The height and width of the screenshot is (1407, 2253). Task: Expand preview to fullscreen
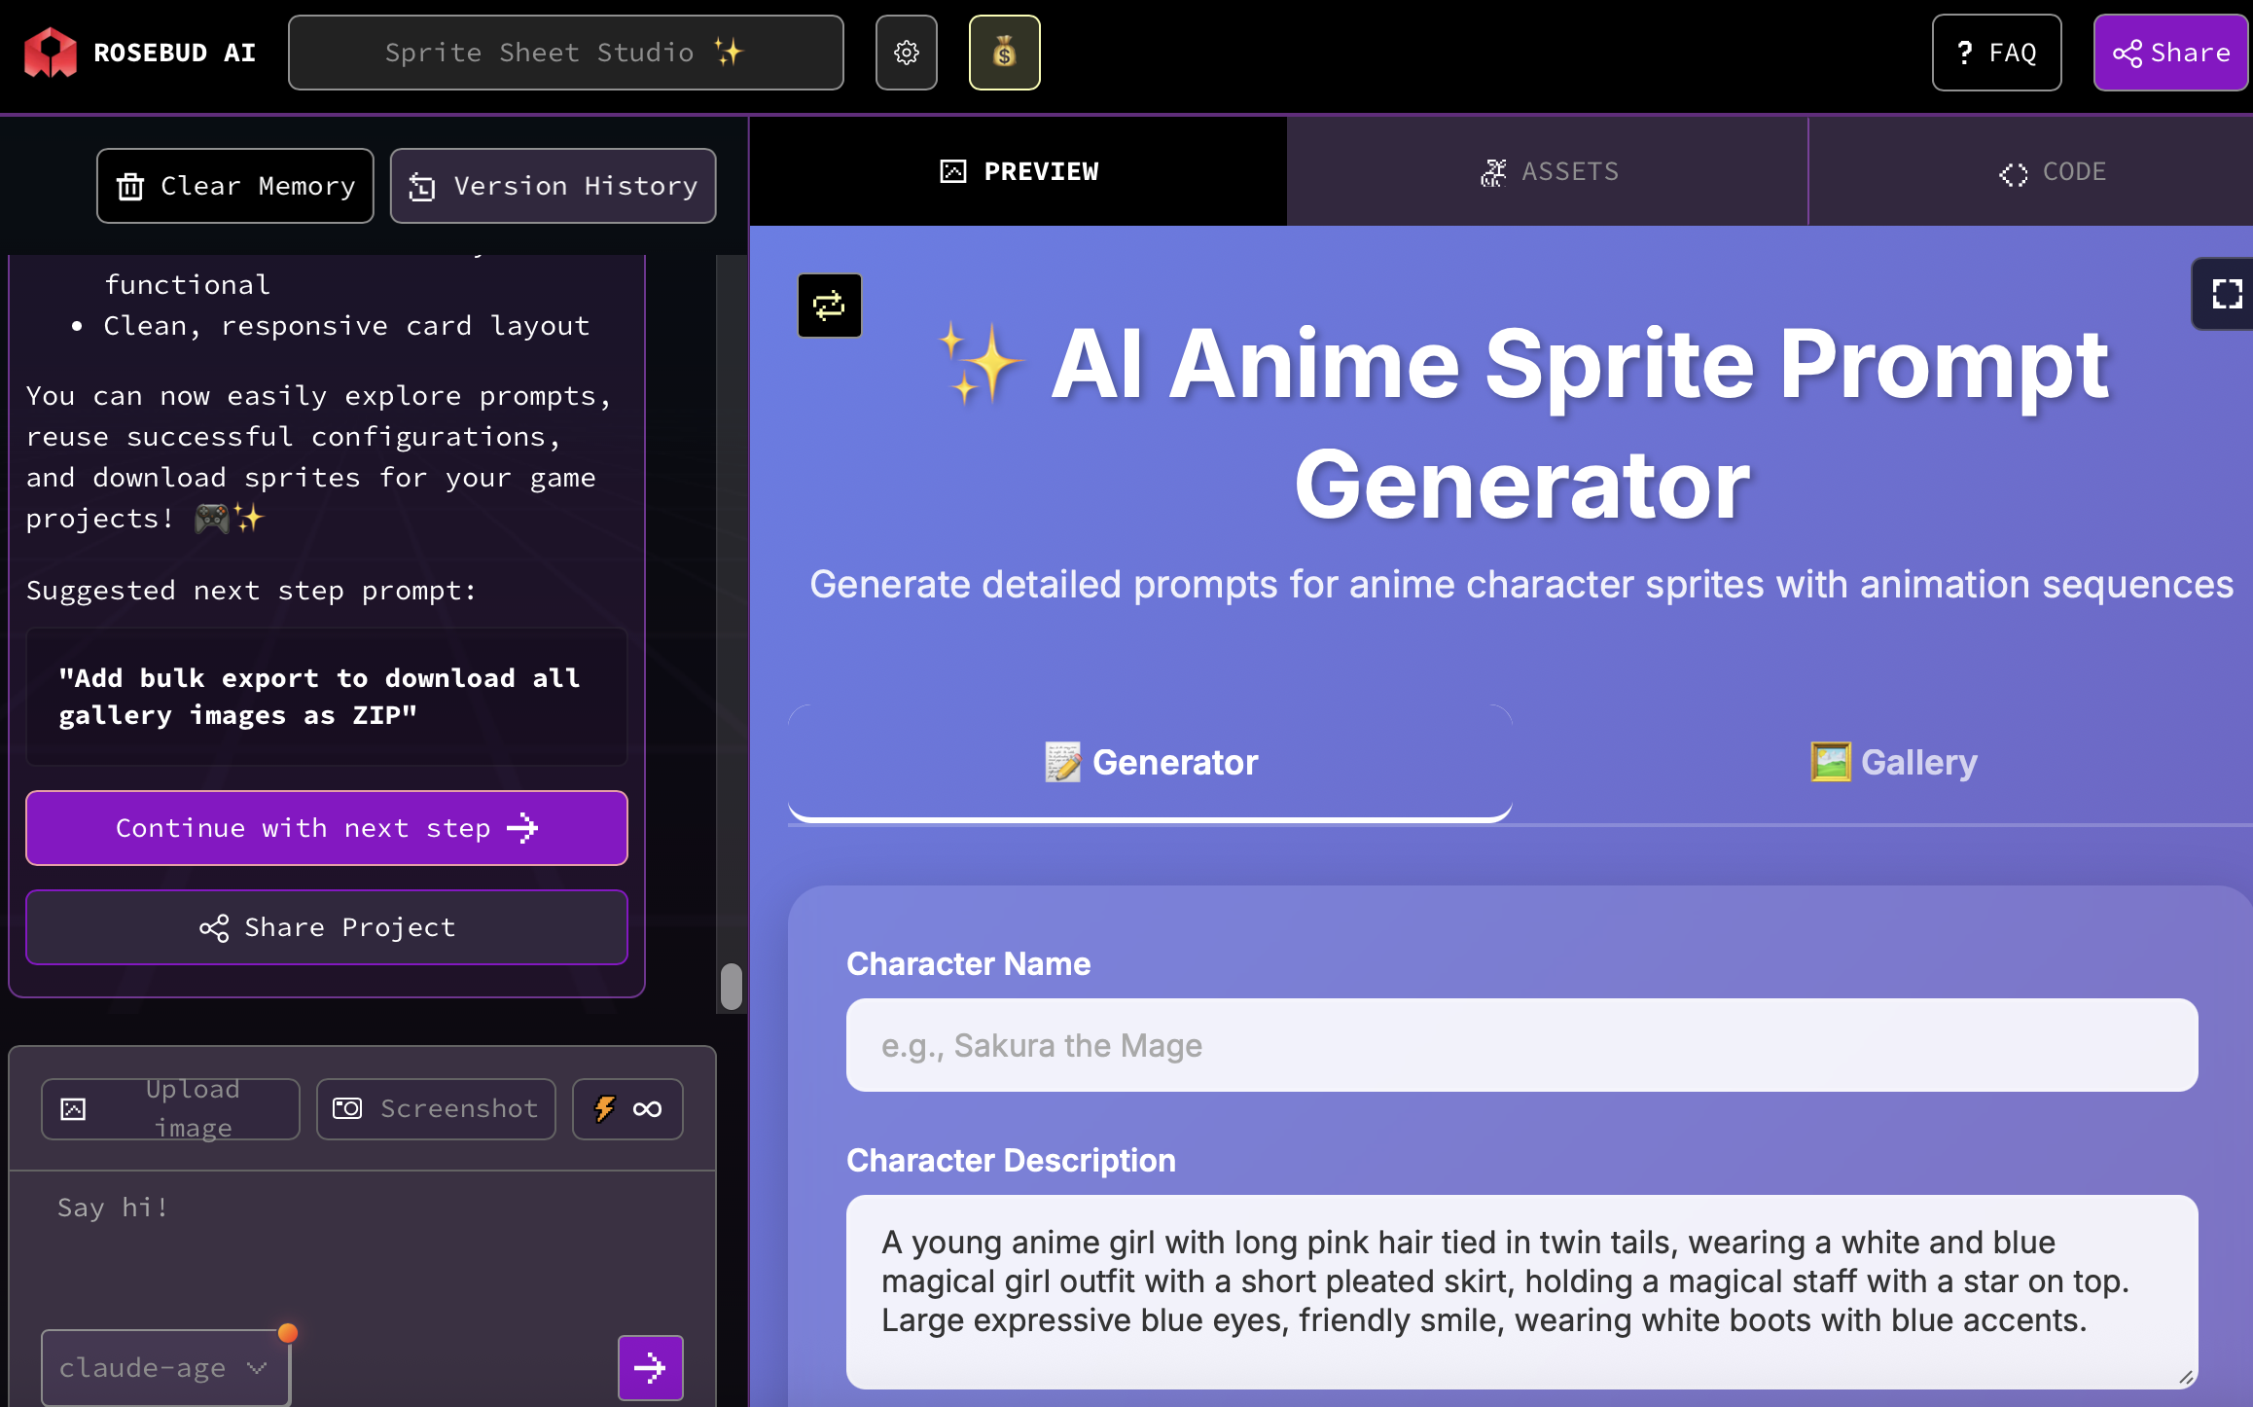pyautogui.click(x=2226, y=294)
